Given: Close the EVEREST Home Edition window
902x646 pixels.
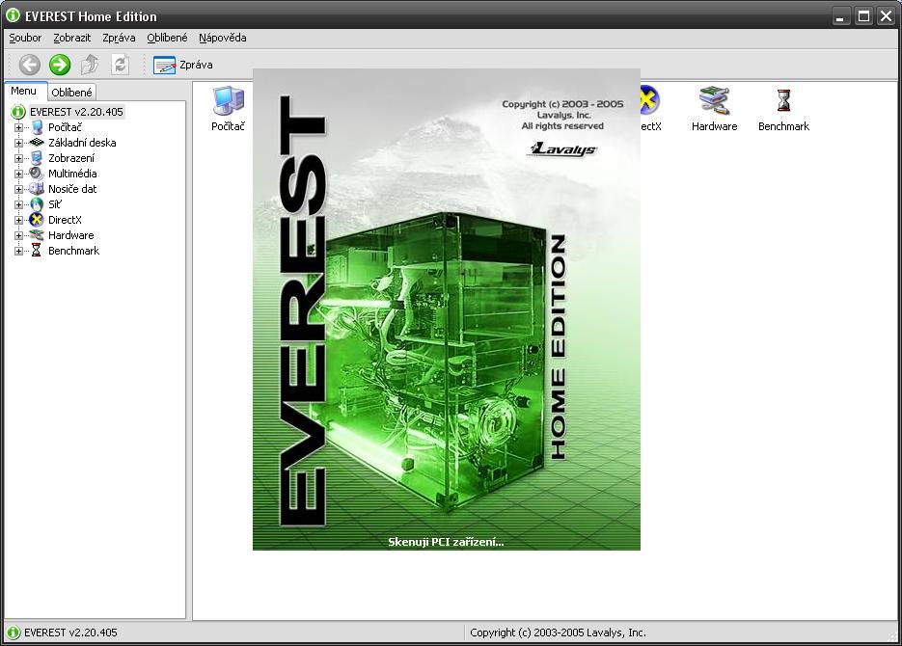Looking at the screenshot, I should [886, 16].
